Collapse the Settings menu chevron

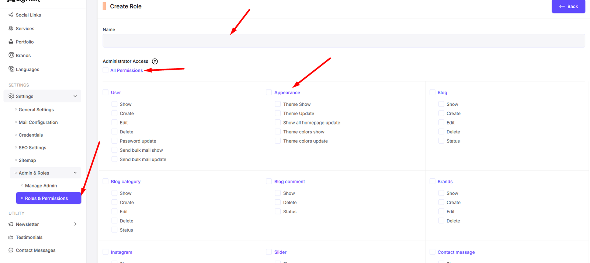point(75,96)
